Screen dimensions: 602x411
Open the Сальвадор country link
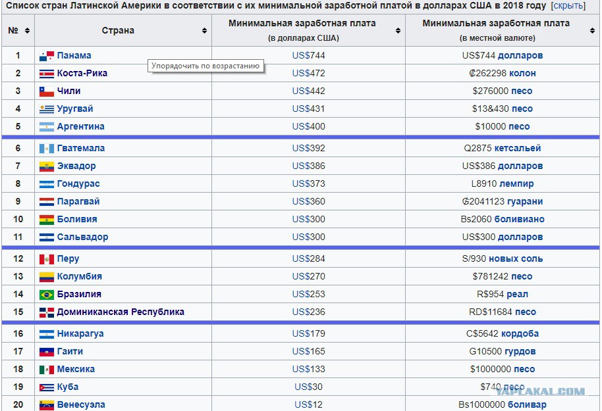[x=82, y=237]
